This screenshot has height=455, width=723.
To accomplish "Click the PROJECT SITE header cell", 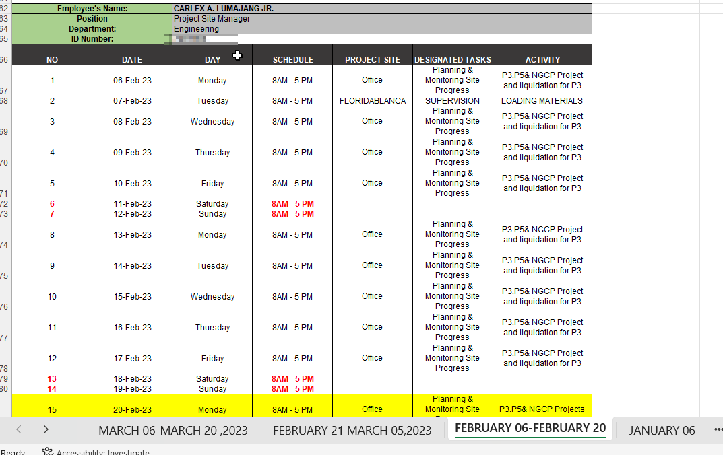I will [x=373, y=55].
